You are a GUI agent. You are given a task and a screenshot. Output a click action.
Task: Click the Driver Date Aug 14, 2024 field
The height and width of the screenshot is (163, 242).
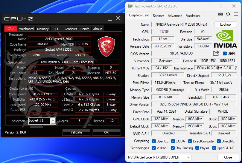[166, 111]
